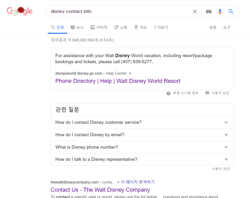Click italic 사용자 의견 below related questions
251x198 pixels.
(x=221, y=169)
